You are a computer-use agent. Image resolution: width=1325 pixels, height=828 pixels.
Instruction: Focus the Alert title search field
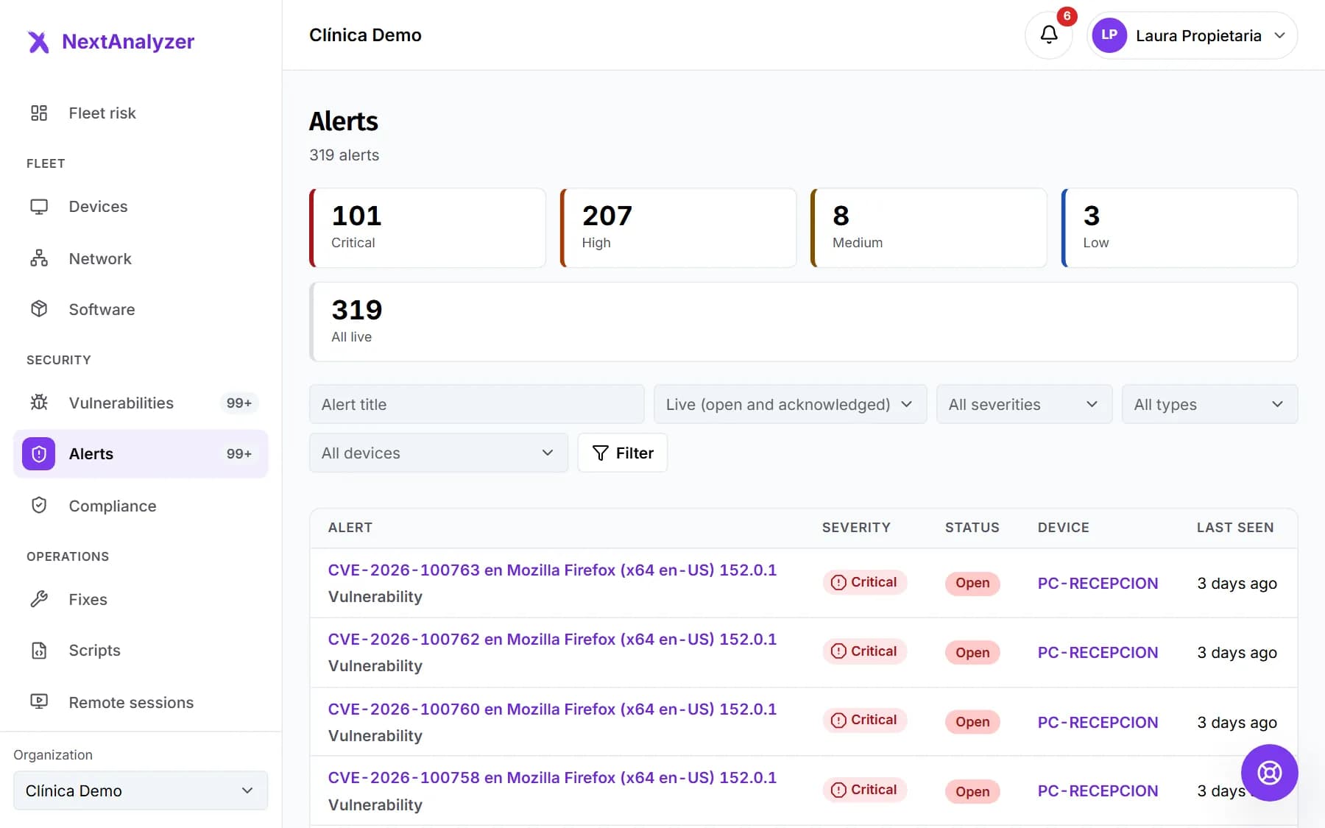[x=477, y=404]
